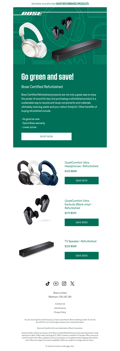
Task: Open TV Speaker—Refurbished title link
Action: point(80,241)
